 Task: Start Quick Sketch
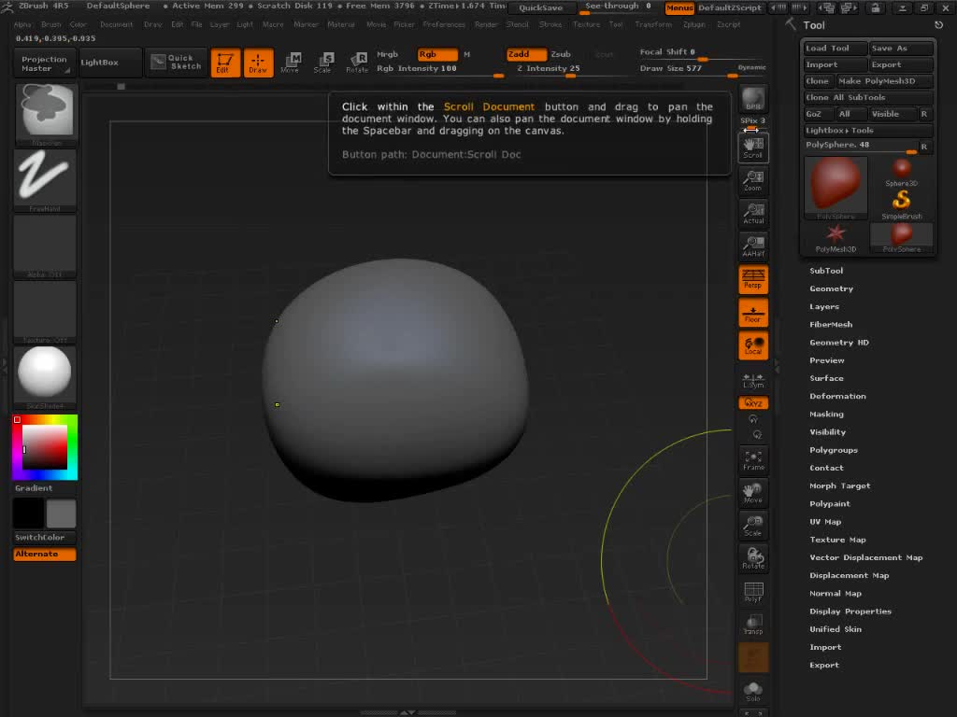pyautogui.click(x=176, y=63)
